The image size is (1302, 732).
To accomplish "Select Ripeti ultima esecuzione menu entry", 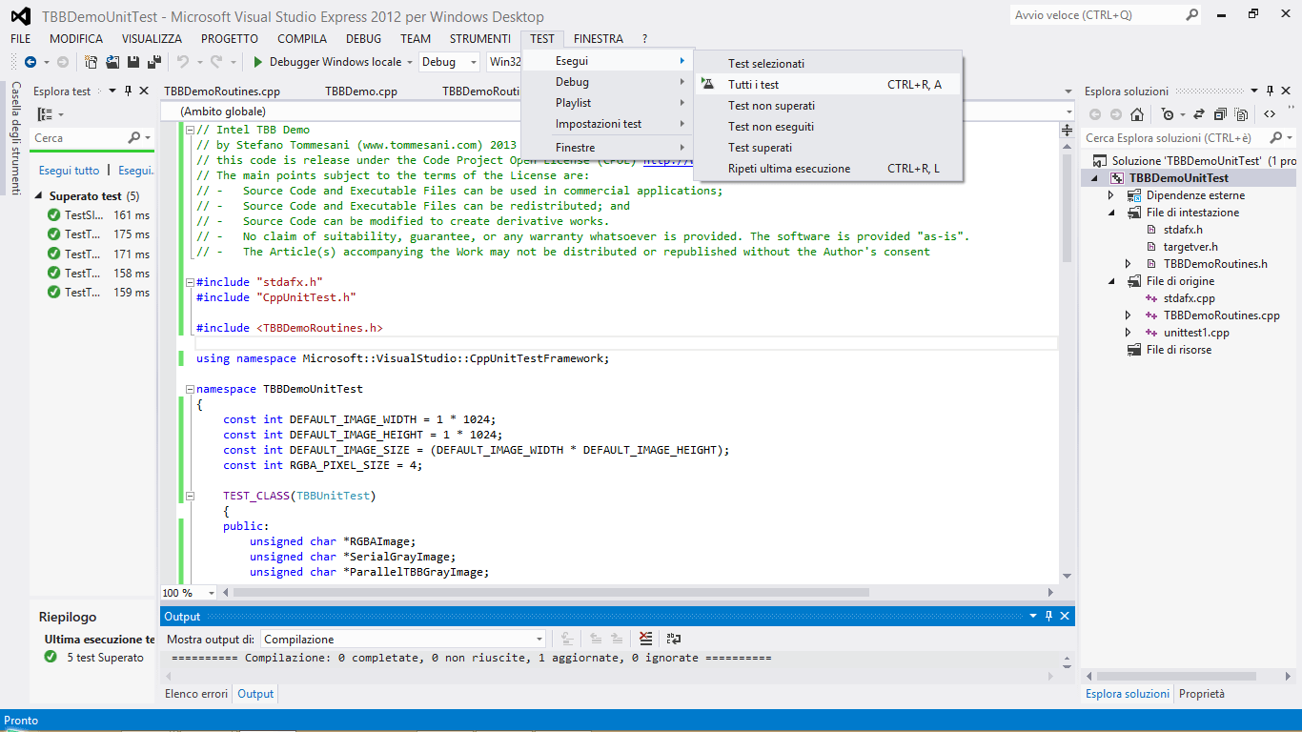I will [x=829, y=169].
